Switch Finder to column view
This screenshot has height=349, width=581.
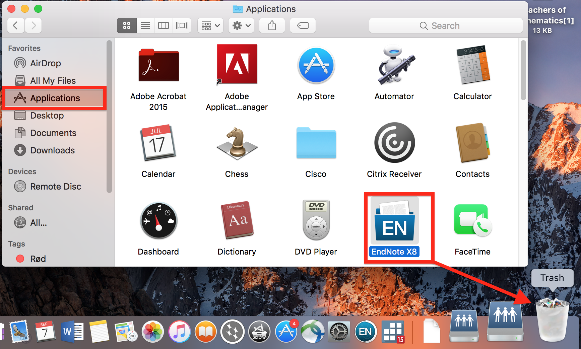coord(164,25)
